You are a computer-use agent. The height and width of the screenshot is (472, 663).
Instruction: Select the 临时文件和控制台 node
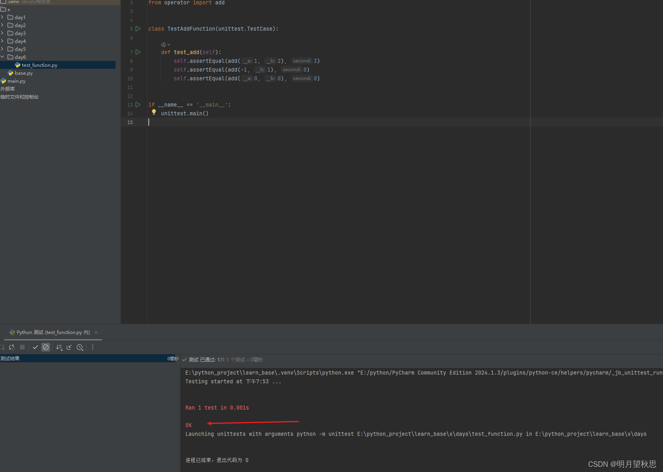[x=19, y=97]
